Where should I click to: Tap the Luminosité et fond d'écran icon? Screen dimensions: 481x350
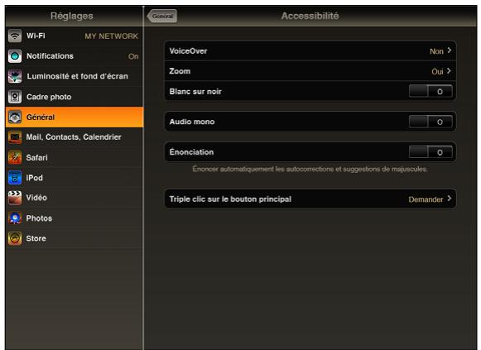[15, 76]
